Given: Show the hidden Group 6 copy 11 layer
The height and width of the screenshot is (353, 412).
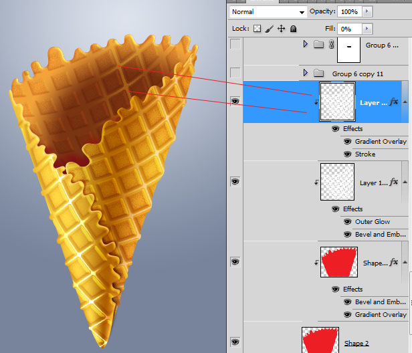Looking at the screenshot, I should [235, 72].
